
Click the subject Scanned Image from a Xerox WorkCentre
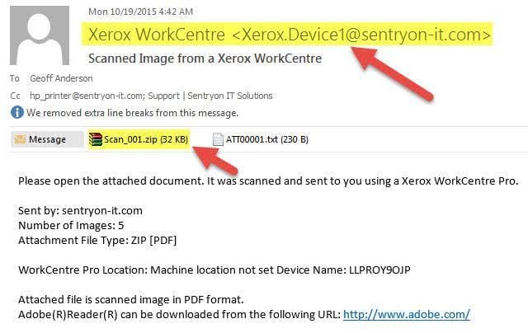[205, 59]
